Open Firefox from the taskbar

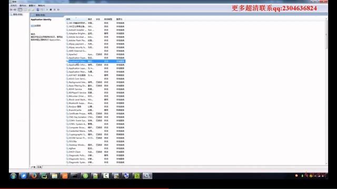pos(34,176)
